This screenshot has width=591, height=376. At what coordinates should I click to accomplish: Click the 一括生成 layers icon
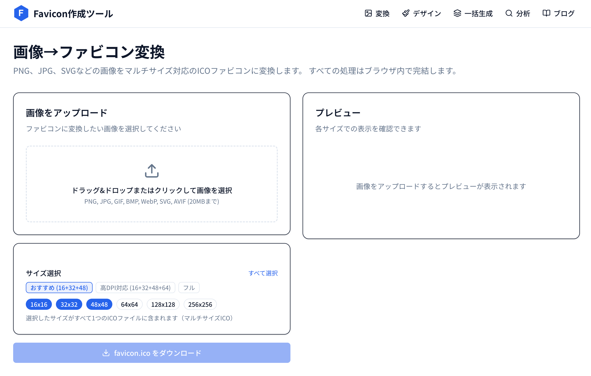click(457, 13)
